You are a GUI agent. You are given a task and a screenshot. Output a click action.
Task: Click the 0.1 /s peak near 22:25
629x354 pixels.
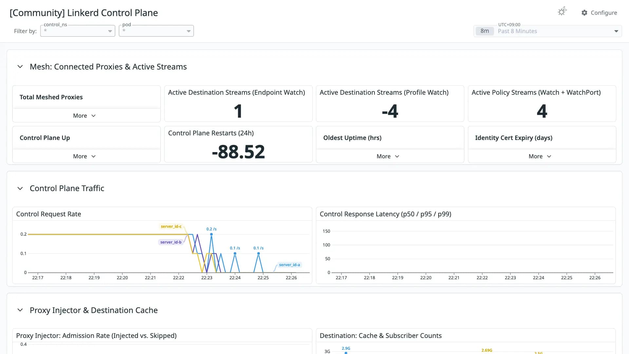coord(258,253)
